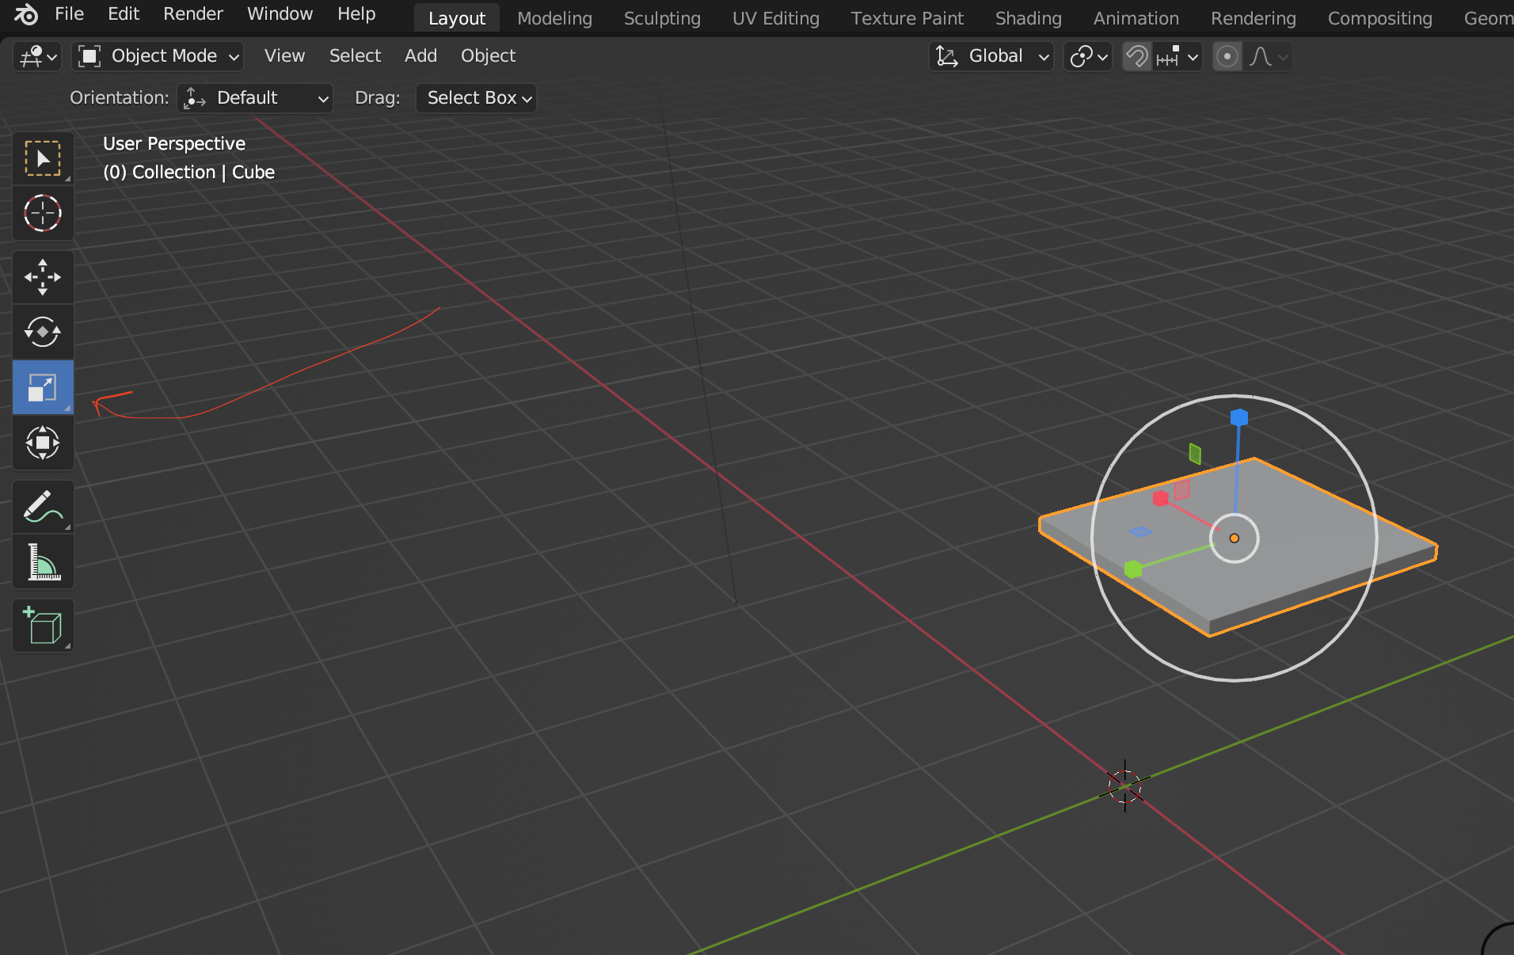Switch to the Sculpting workspace tab
The height and width of the screenshot is (955, 1514).
click(x=662, y=18)
